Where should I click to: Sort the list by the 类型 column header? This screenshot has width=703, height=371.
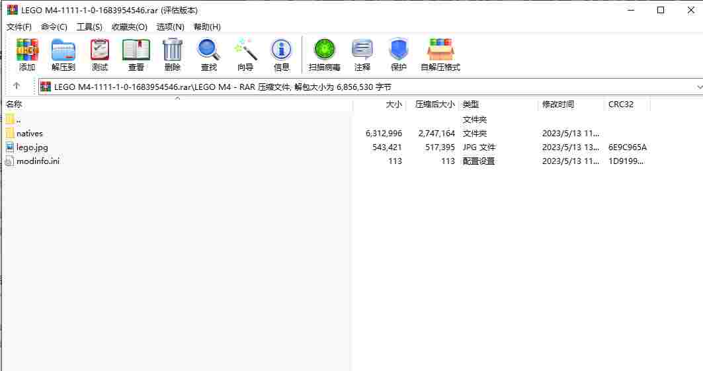[498, 104]
